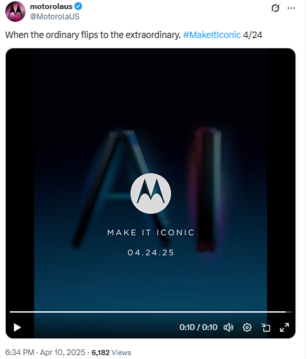The height and width of the screenshot is (359, 307).
Task: Click the Motorola logo in the video
Action: [151, 195]
